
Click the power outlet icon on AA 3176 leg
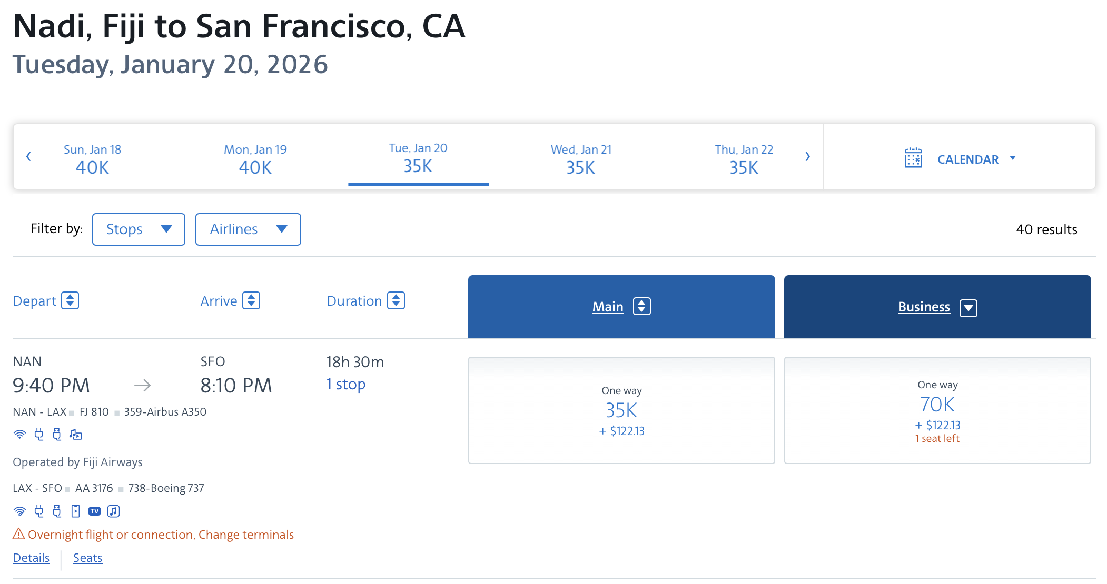pyautogui.click(x=38, y=511)
